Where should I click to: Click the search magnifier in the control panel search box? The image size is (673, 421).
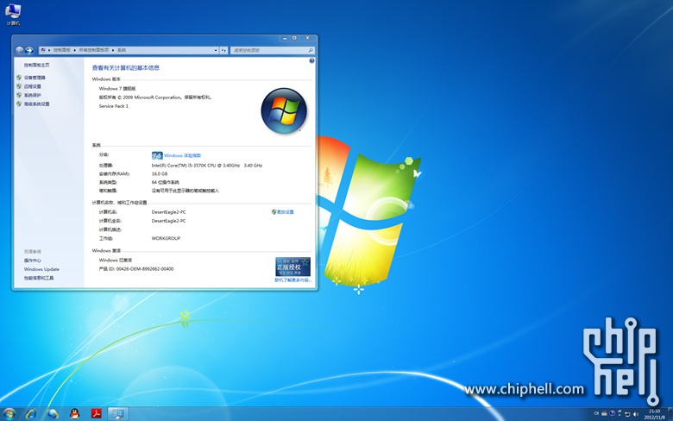click(311, 50)
